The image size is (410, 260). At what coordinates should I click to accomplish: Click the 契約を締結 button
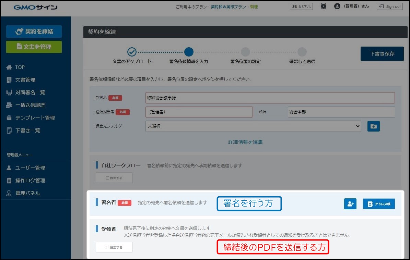[34, 31]
